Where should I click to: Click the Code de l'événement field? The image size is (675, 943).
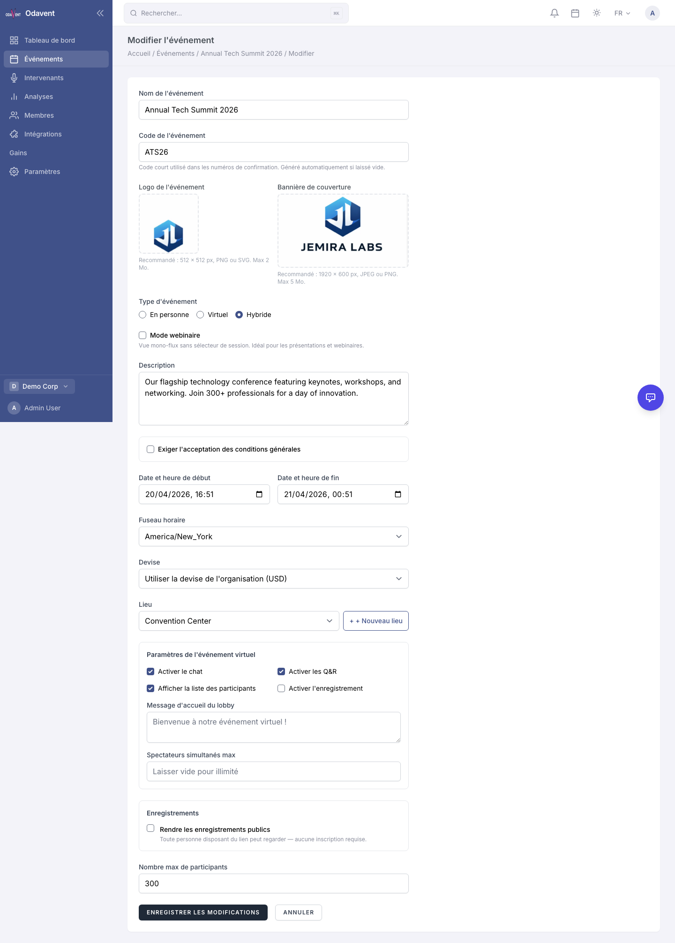tap(274, 152)
